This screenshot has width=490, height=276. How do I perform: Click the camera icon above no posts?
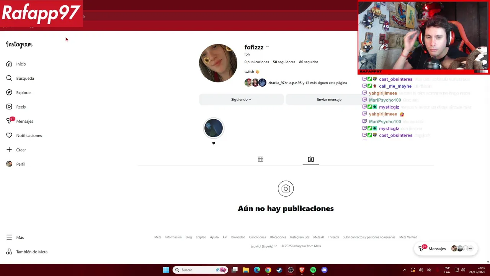[x=286, y=189]
